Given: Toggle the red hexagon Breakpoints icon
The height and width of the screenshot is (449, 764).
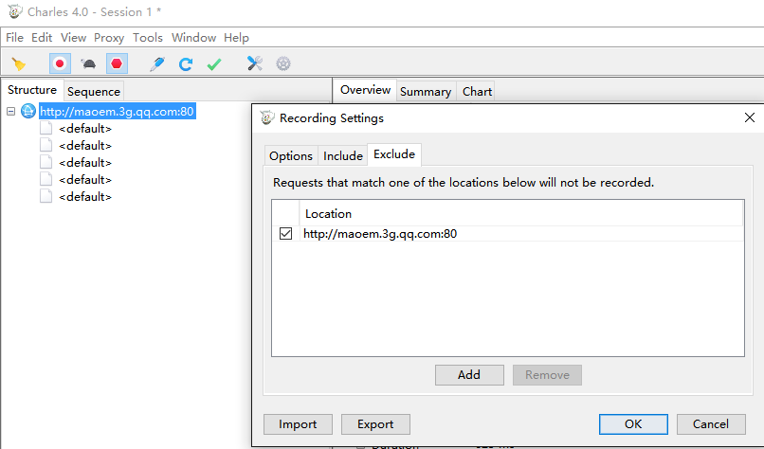Looking at the screenshot, I should [117, 63].
